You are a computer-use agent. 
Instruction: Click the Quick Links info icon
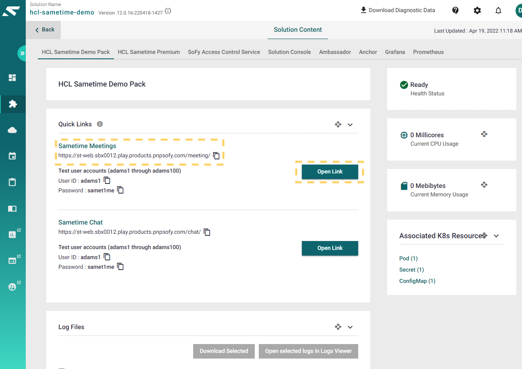pos(100,124)
